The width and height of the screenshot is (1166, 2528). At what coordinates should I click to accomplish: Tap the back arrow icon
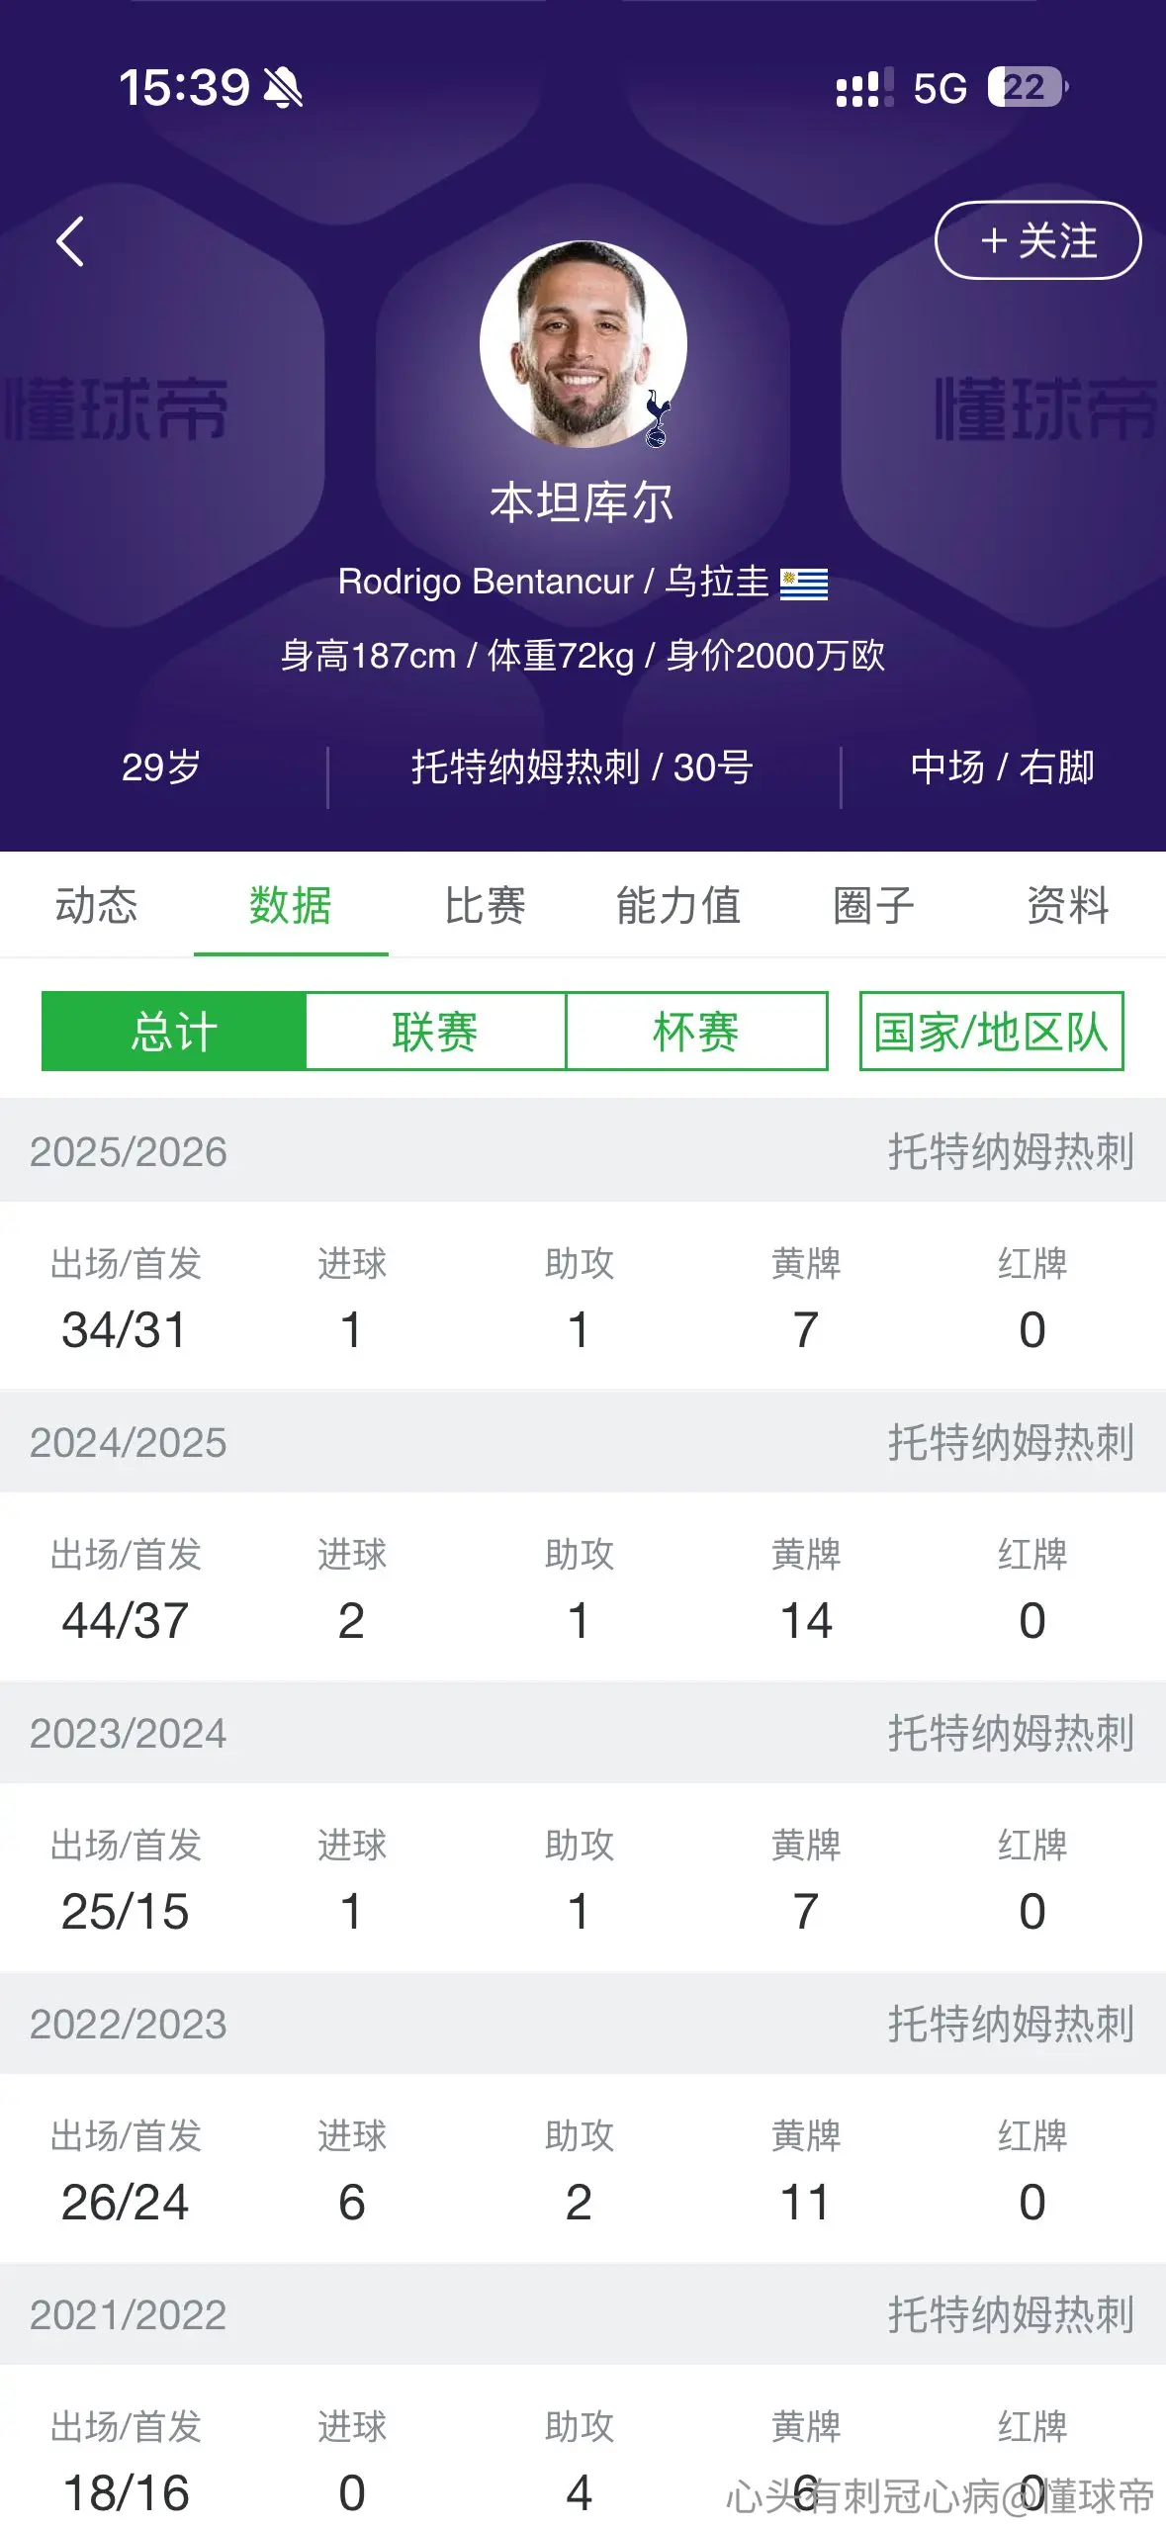click(69, 241)
